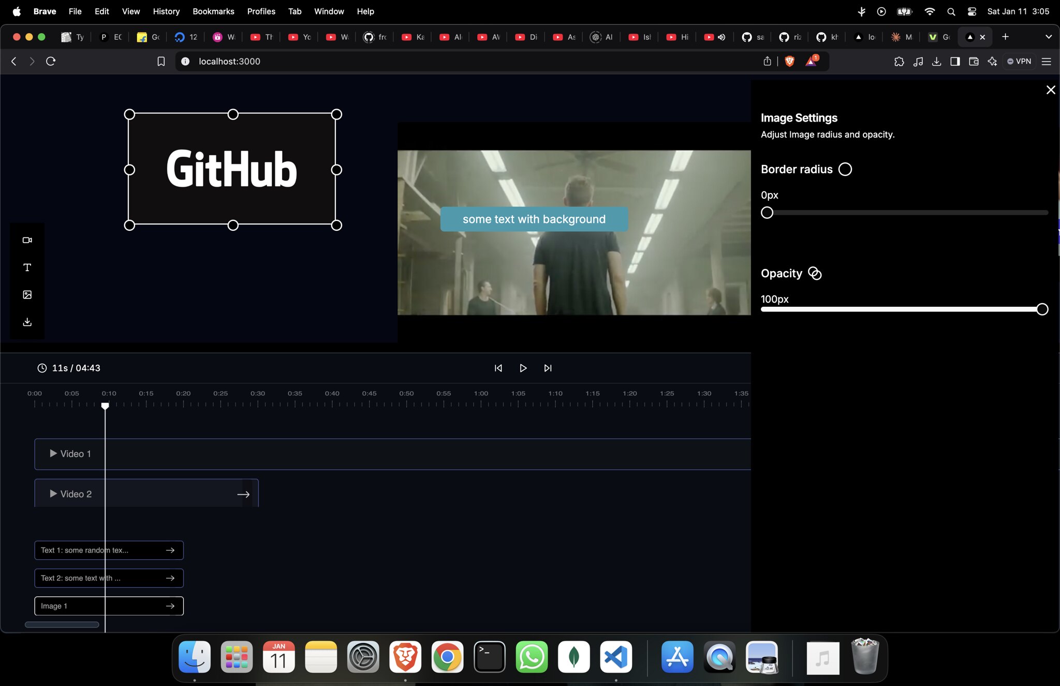Click the arrow on Text 1 clip

point(170,550)
